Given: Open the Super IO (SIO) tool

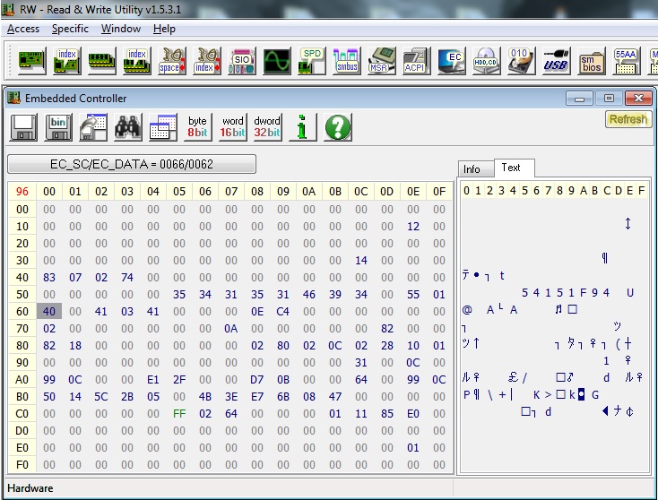Looking at the screenshot, I should coord(242,61).
